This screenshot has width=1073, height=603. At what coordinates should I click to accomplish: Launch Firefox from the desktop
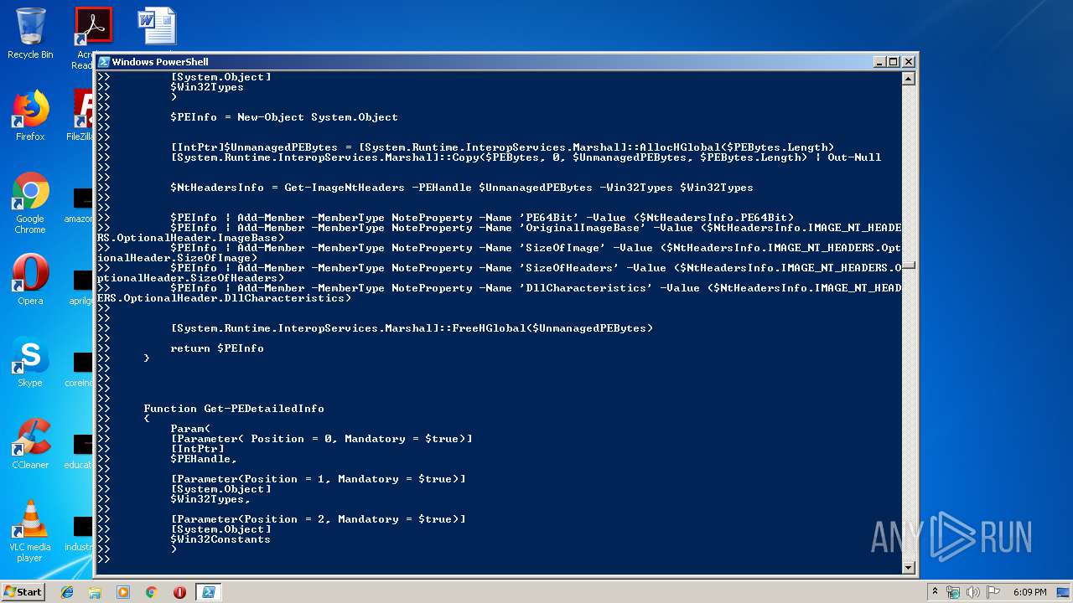(30, 116)
